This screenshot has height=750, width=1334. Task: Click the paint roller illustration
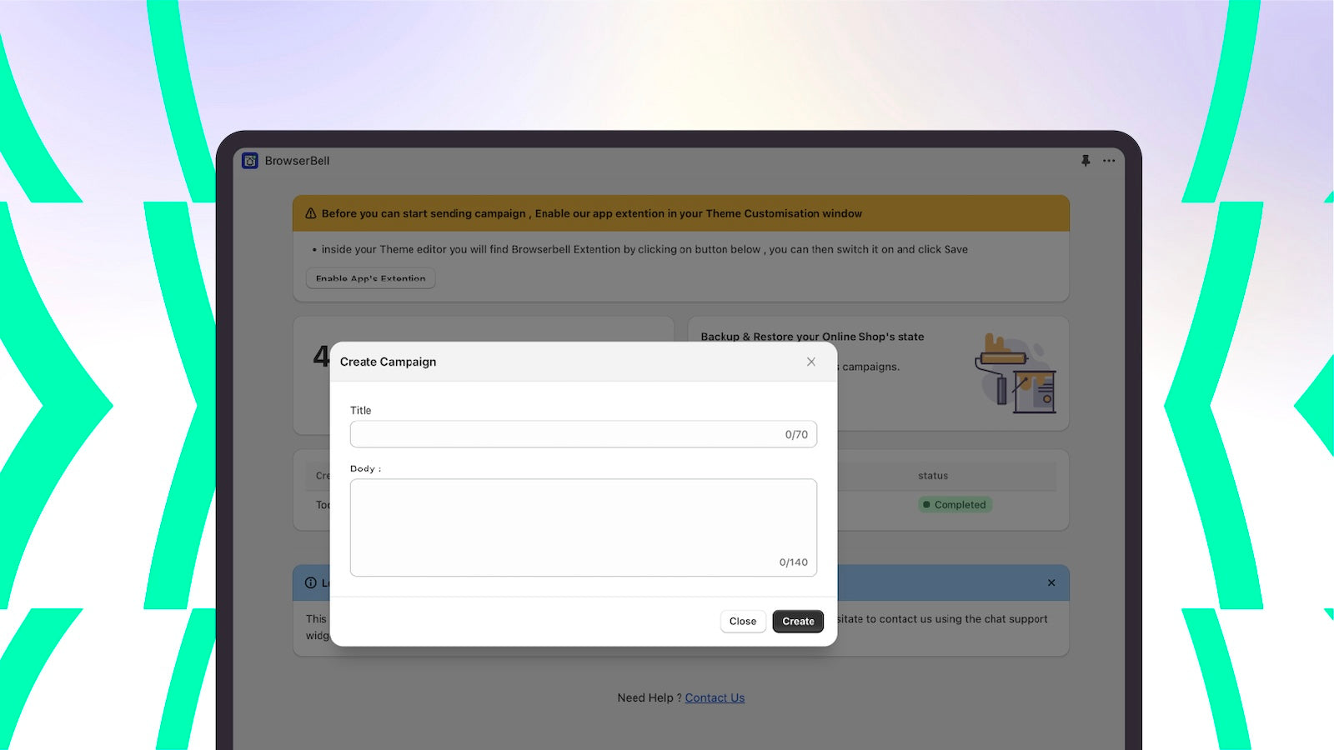[x=1016, y=372]
